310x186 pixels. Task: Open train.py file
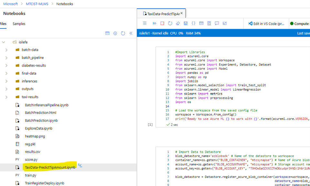click(x=31, y=175)
